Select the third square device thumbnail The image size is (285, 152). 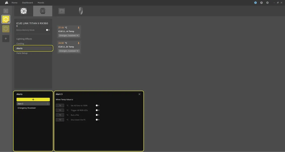pos(62,11)
